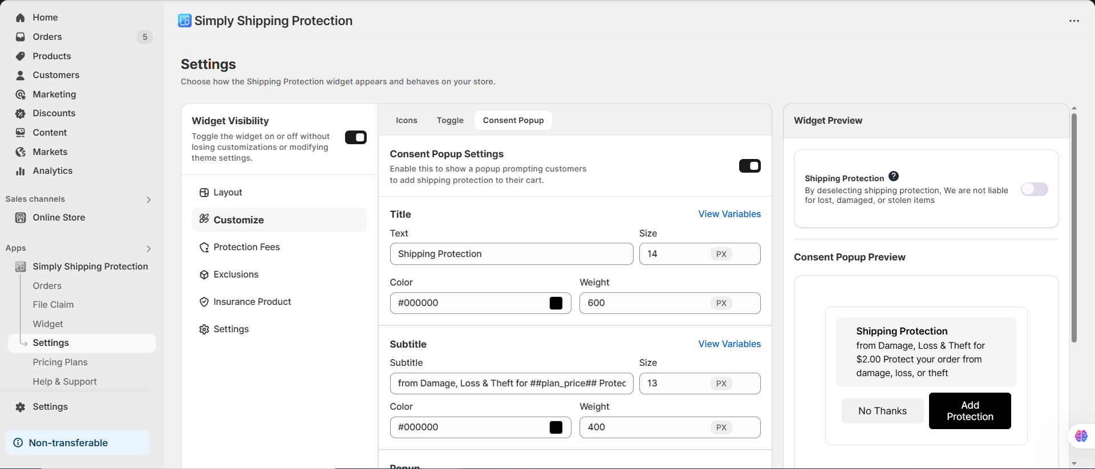Enable Shipping Protection toggle in widget preview
Image resolution: width=1095 pixels, height=469 pixels.
click(1034, 189)
